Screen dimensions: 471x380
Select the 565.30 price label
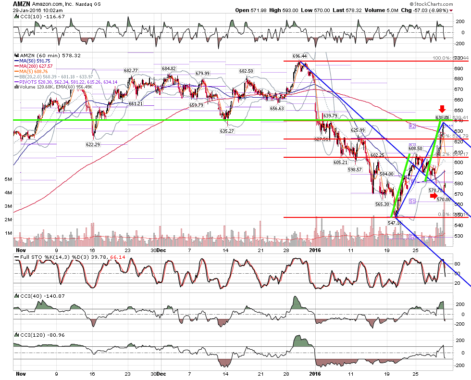point(382,204)
